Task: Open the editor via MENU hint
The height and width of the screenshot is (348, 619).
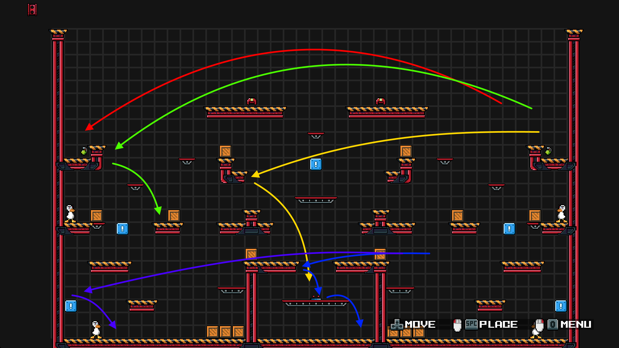Action: pos(575,324)
